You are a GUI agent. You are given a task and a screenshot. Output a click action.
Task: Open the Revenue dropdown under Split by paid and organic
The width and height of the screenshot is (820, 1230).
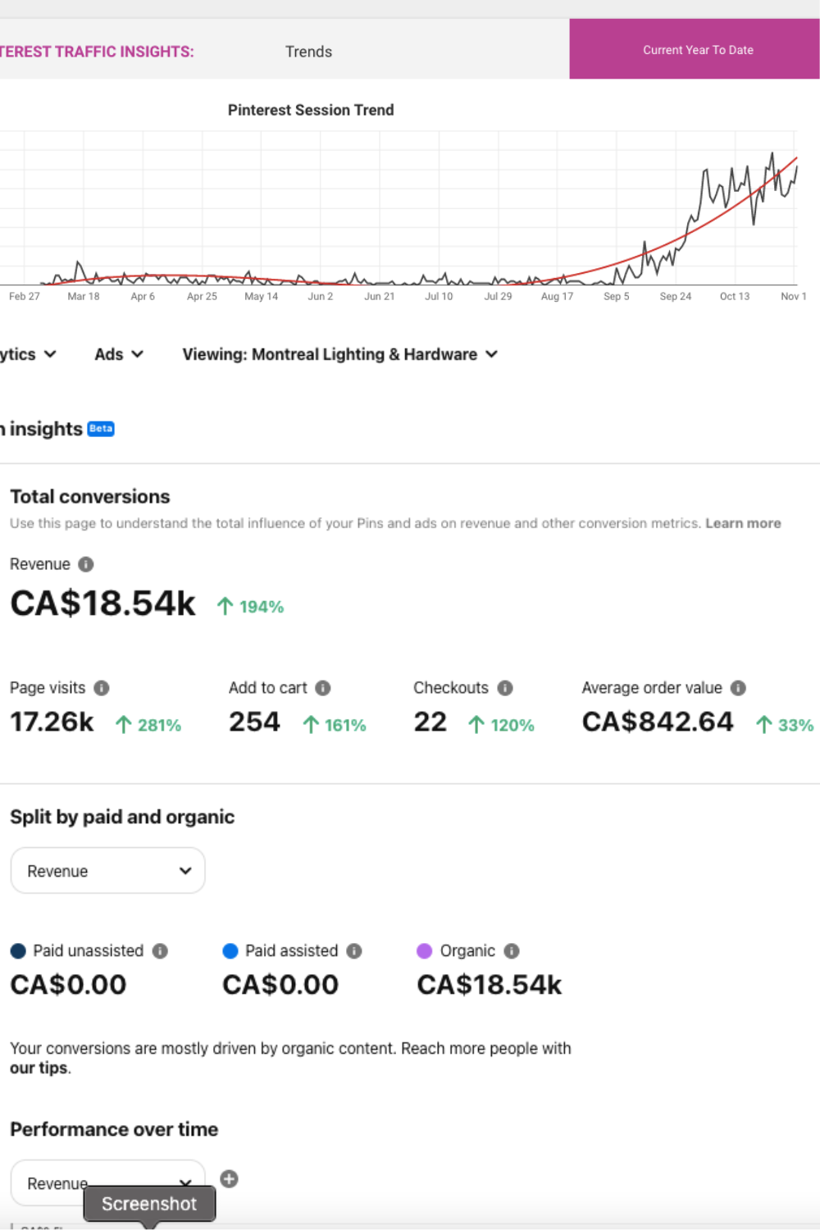(x=107, y=871)
